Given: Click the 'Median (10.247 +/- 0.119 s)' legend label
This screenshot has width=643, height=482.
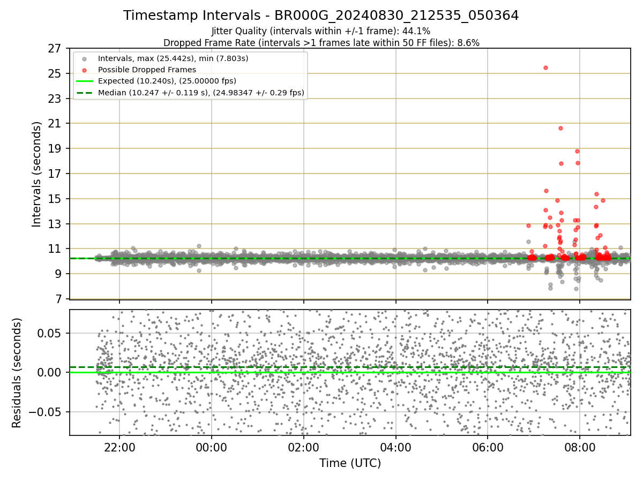Looking at the screenshot, I should 201,93.
